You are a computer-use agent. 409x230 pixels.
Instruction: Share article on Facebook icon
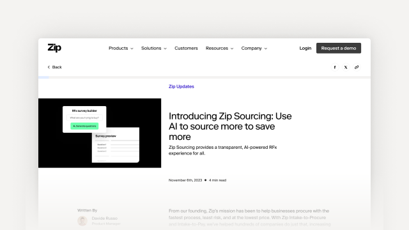pos(335,67)
